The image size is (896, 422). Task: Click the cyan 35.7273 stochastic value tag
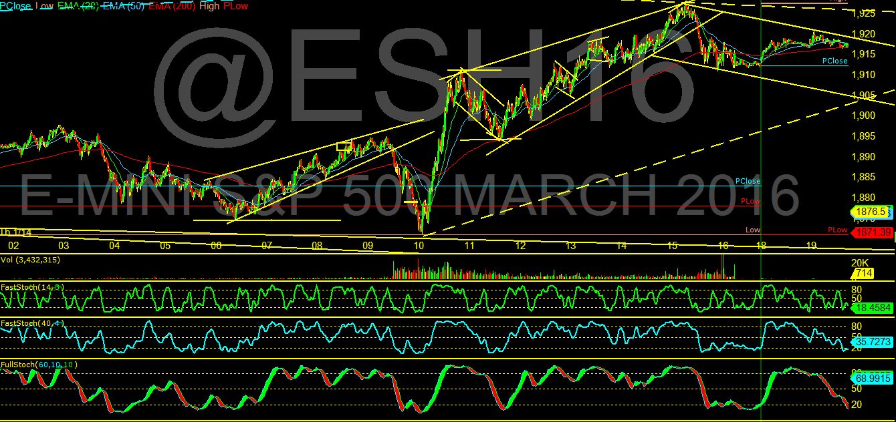[871, 341]
